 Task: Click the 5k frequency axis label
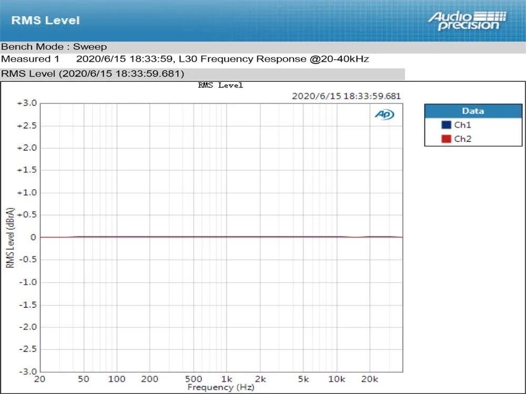point(304,379)
